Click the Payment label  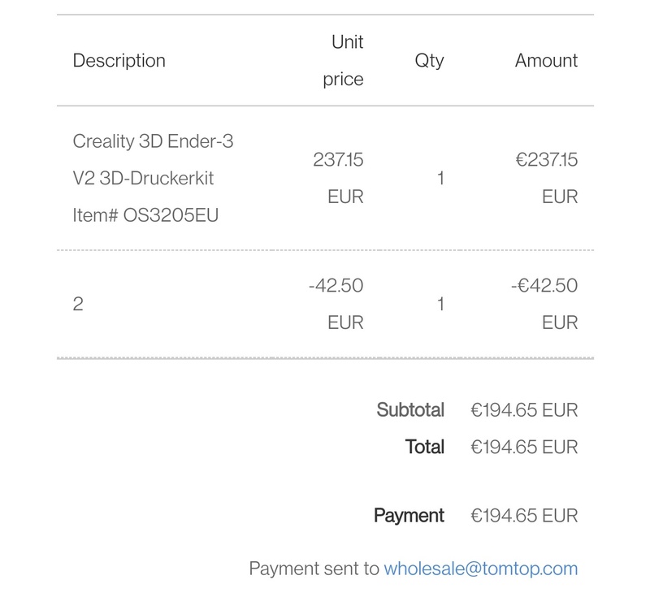(409, 515)
